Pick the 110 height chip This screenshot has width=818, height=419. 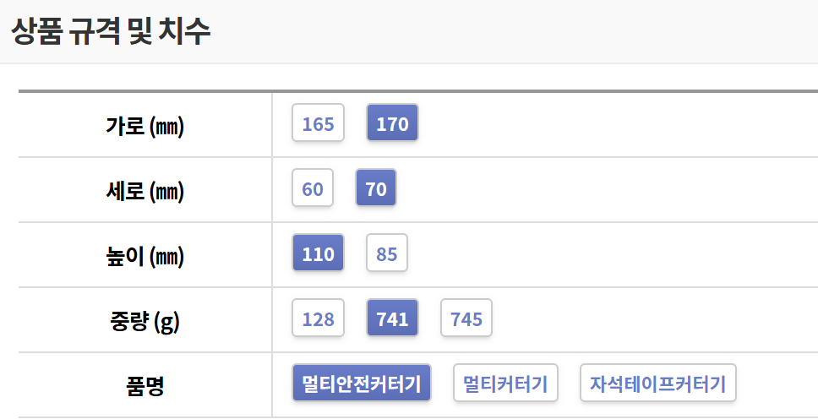click(x=318, y=254)
